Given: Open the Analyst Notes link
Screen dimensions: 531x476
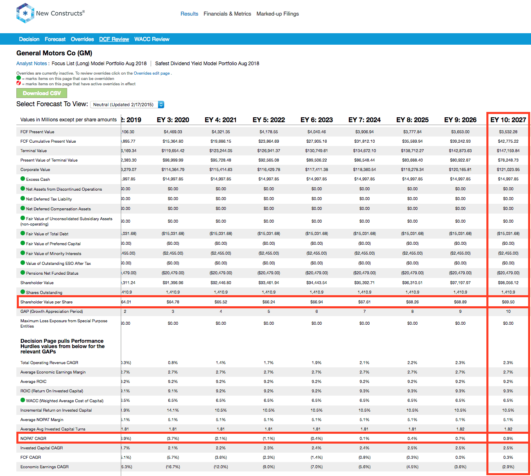Looking at the screenshot, I should 32,64.
